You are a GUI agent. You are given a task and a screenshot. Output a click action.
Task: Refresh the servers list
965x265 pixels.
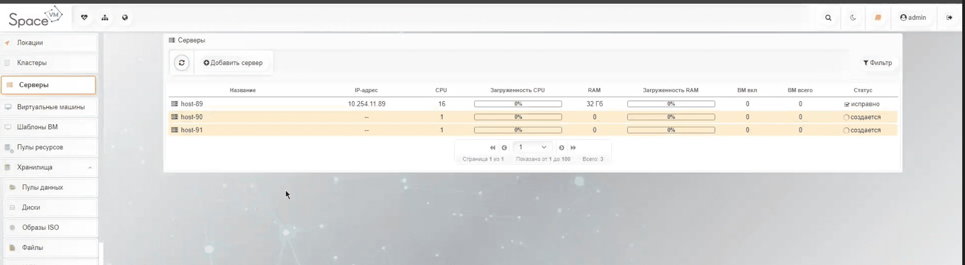182,63
